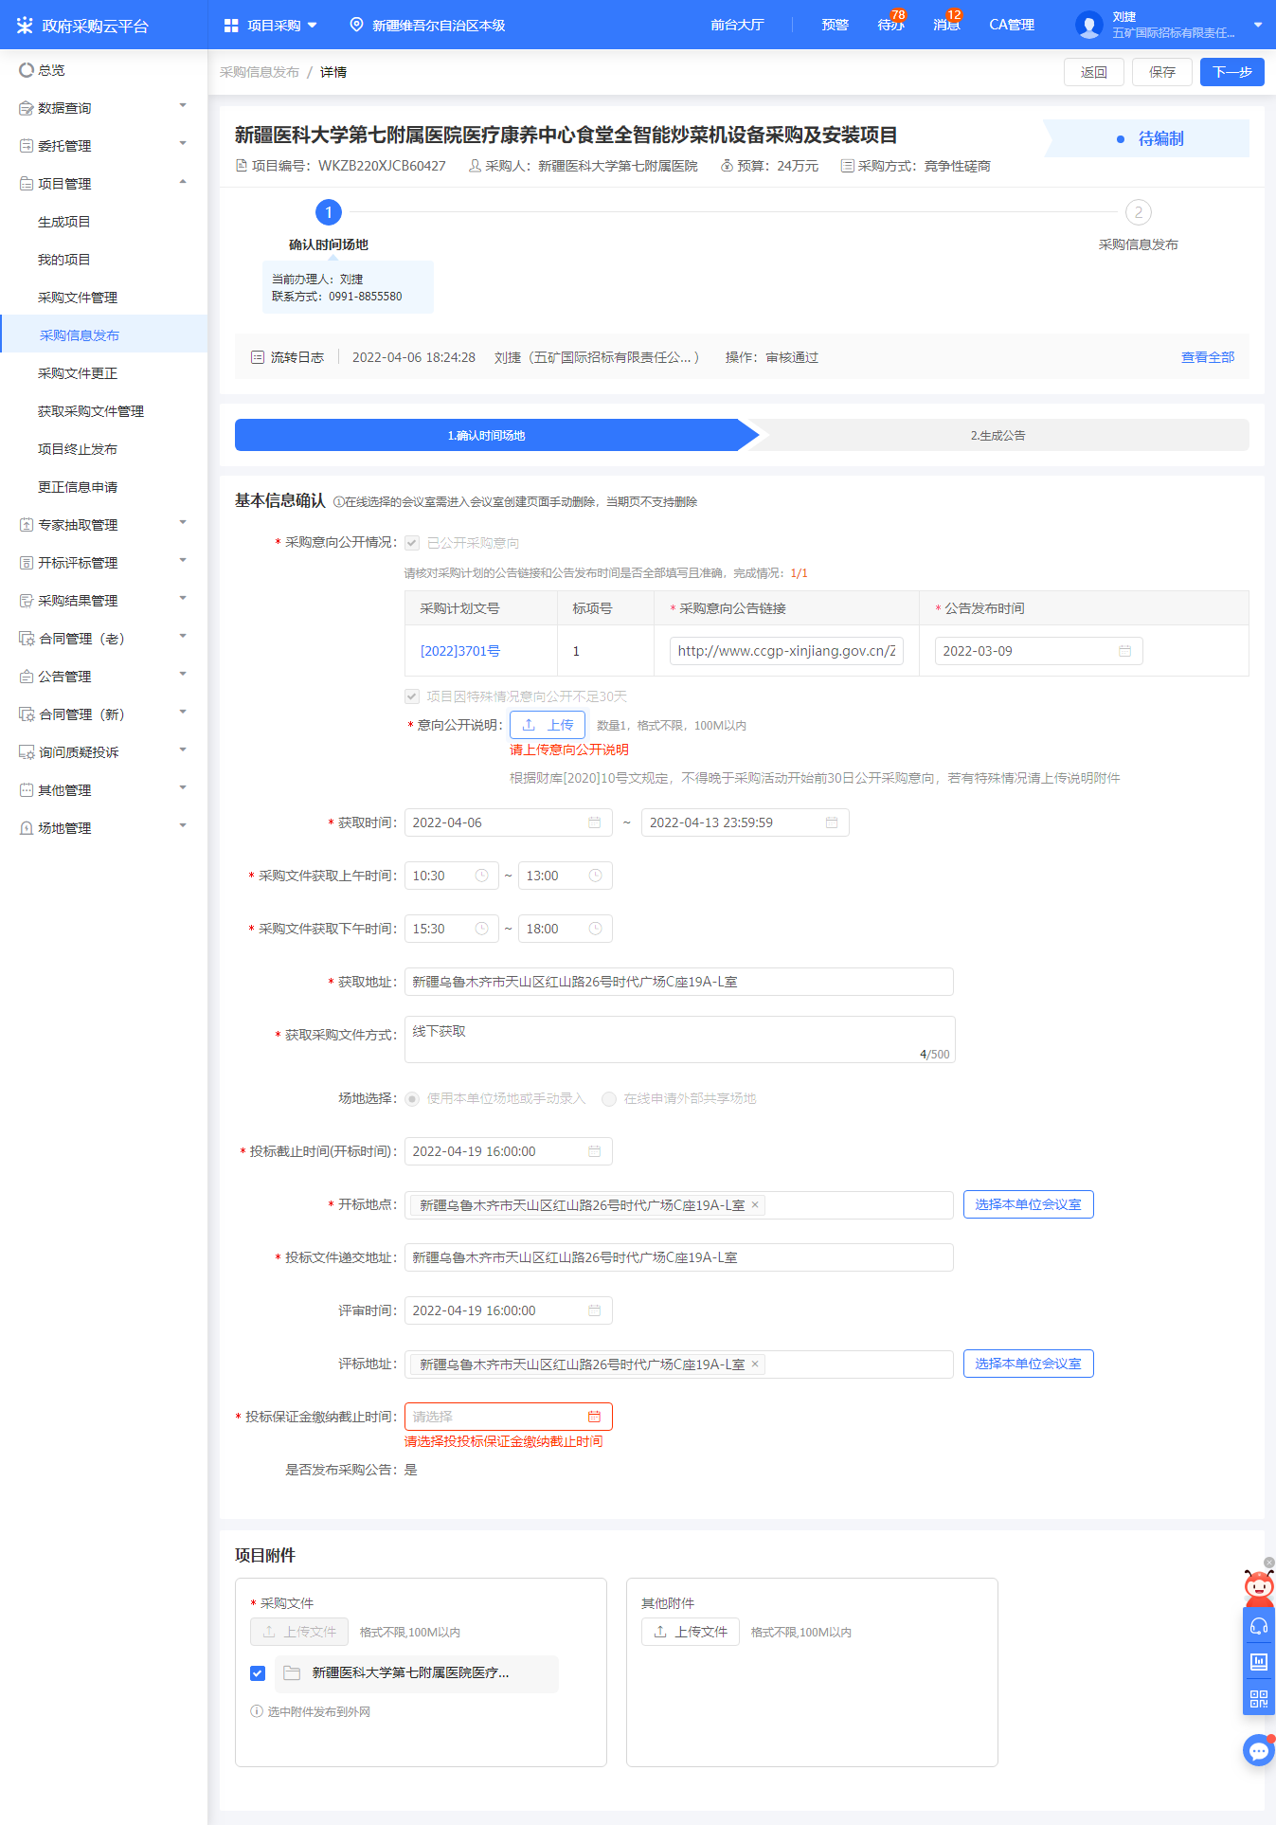Toggle the checkbox beside the 采购文件 attachment
The width and height of the screenshot is (1276, 1825).
258,1673
